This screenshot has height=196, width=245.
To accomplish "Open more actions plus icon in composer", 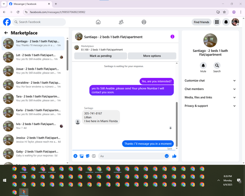I will click(x=75, y=156).
